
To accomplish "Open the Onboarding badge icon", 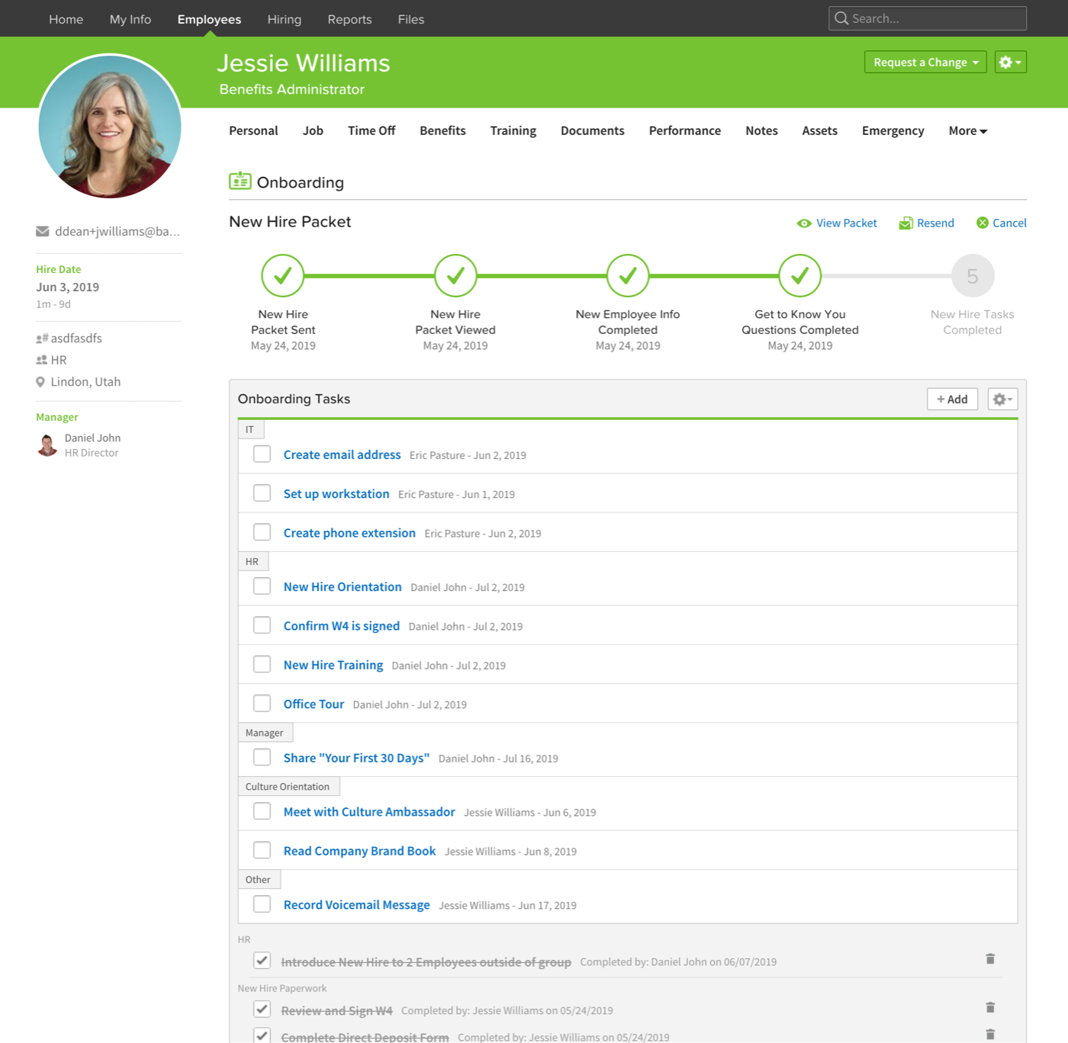I will 240,181.
